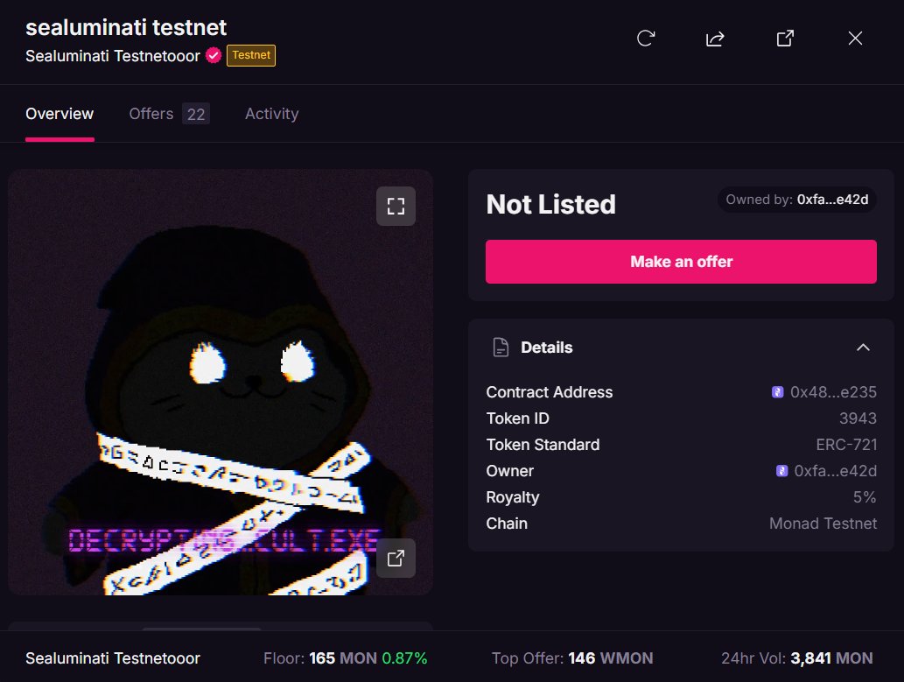904x682 pixels.
Task: Open item in new tab icon in header
Action: coord(785,38)
